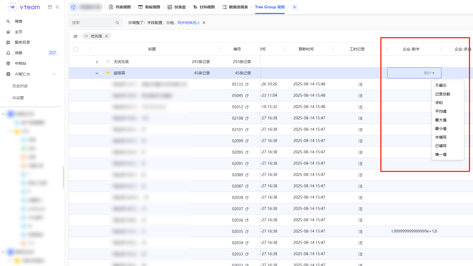This screenshot has height=266, width=473.
Task: Go to 主页 in sidebar
Action: coord(18,32)
